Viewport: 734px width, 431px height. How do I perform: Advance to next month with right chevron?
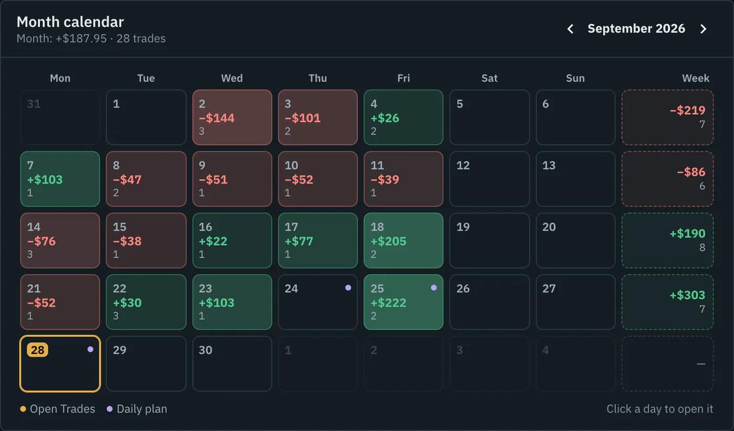(x=704, y=29)
